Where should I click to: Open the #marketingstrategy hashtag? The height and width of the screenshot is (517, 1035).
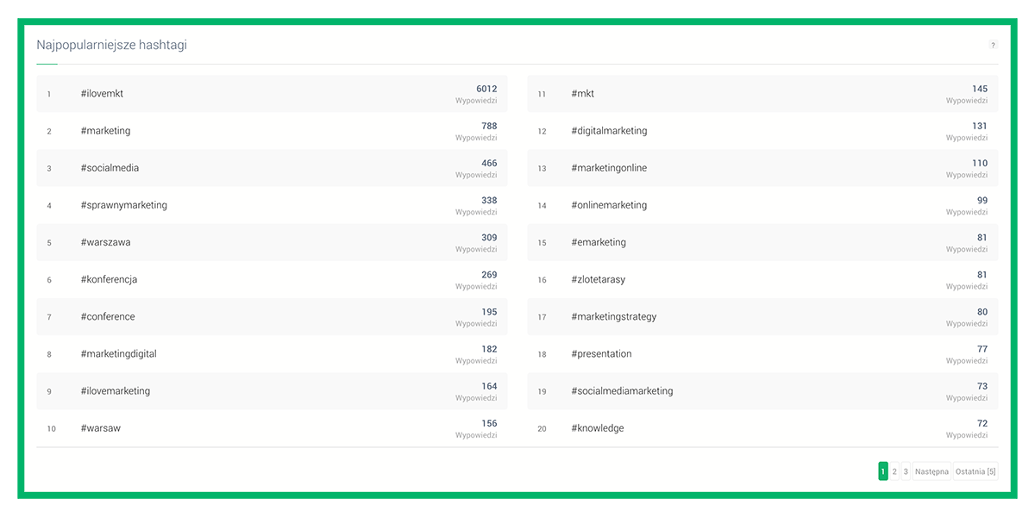(613, 316)
